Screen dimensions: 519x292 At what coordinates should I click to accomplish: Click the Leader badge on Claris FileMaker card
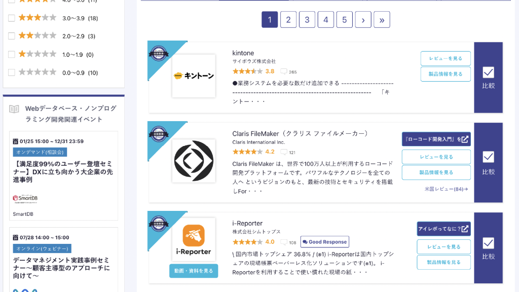coord(159,134)
